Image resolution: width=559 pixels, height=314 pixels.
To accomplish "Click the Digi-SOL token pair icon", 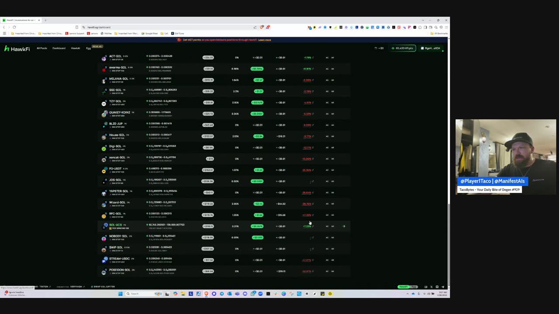I will 104,148.
